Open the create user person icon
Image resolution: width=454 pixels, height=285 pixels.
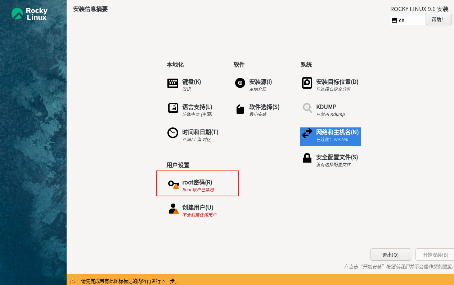[x=174, y=209]
